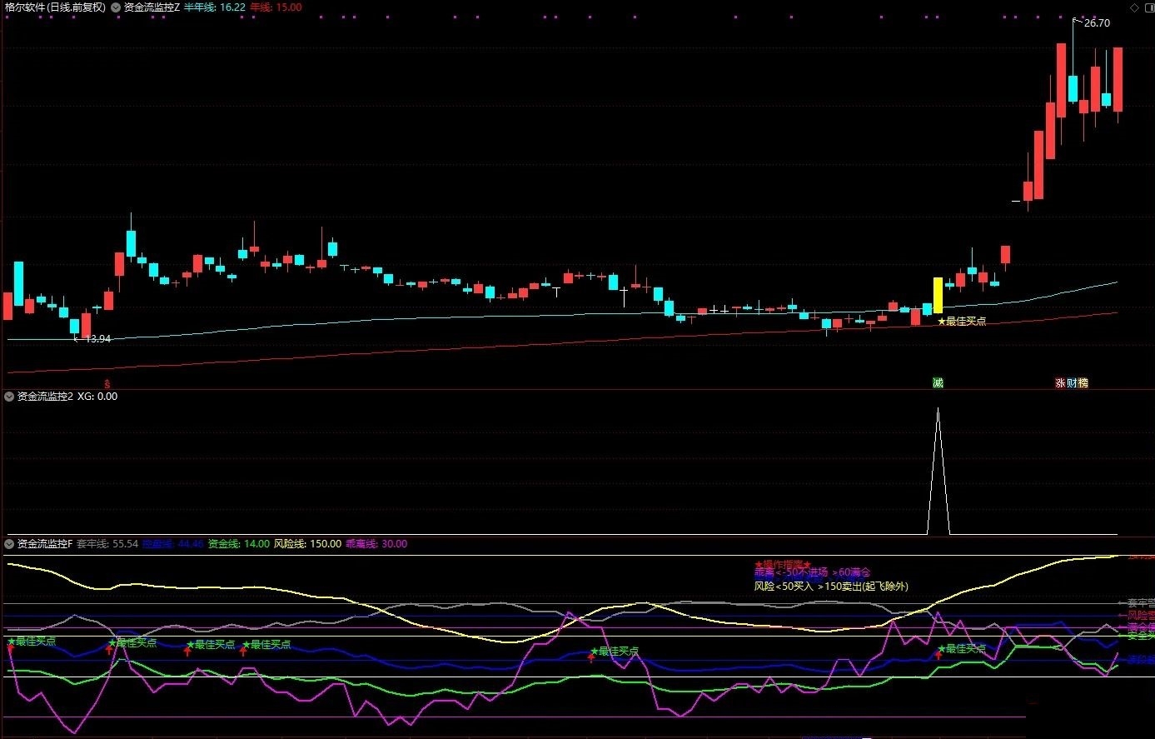Click the 26.70 high price label
The height and width of the screenshot is (739, 1155).
pos(1097,23)
